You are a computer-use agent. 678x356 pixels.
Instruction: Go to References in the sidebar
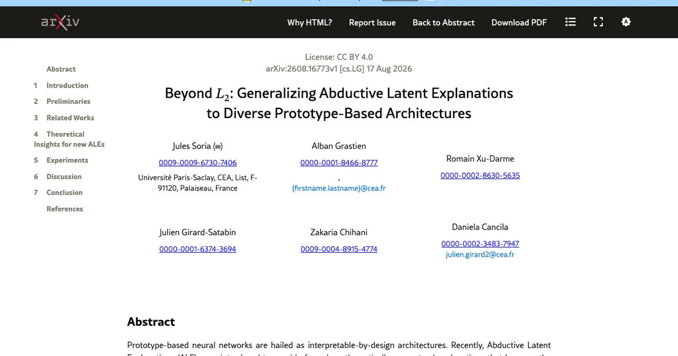64,209
